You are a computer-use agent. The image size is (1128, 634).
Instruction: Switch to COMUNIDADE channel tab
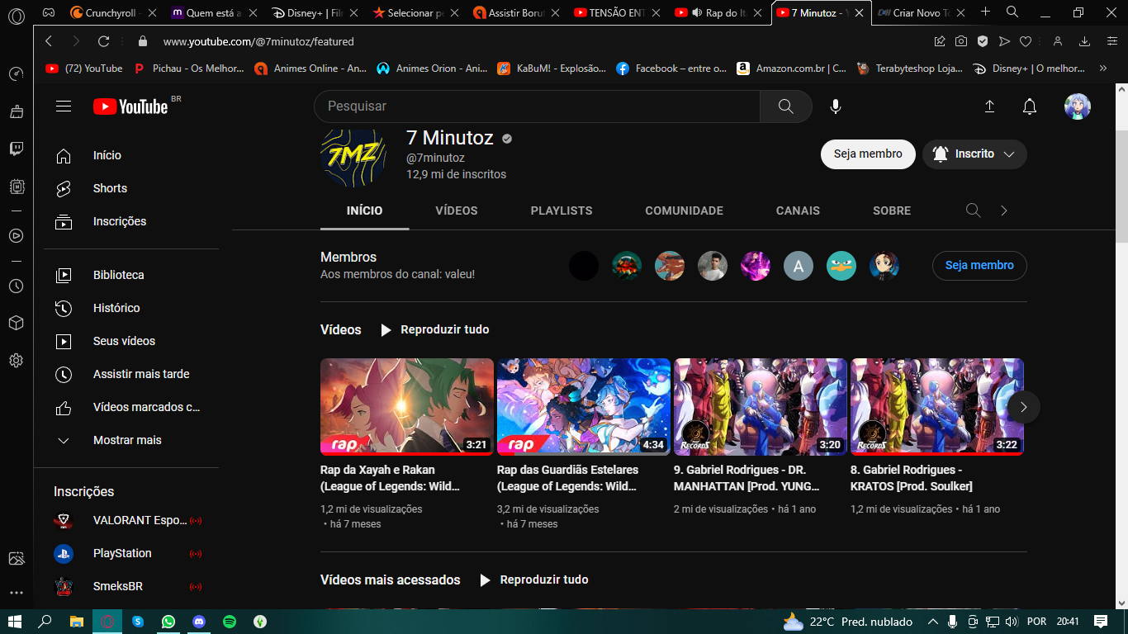click(684, 211)
